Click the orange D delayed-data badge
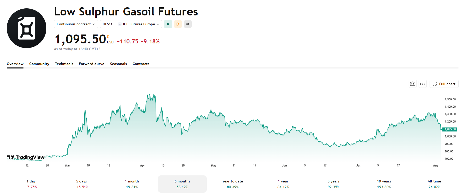The width and height of the screenshot is (461, 195). [178, 24]
